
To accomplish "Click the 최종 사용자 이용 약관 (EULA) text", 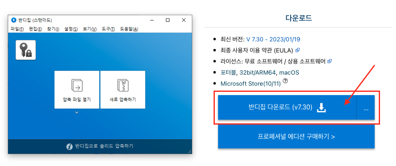I will pyautogui.click(x=257, y=50).
